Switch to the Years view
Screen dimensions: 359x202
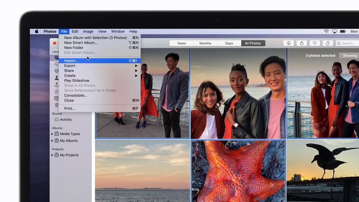click(x=182, y=43)
